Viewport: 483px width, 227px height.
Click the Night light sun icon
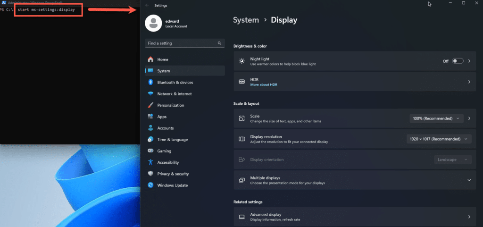pyautogui.click(x=242, y=61)
